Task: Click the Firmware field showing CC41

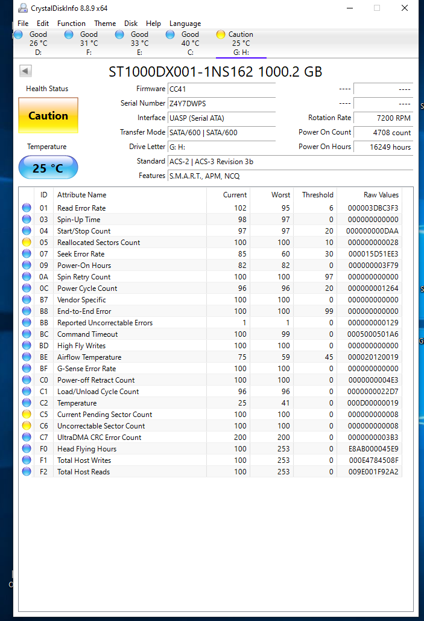Action: [x=221, y=89]
